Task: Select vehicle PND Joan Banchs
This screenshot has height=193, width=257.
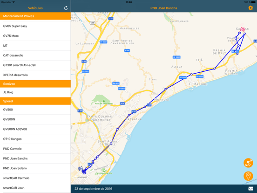Action: [x=35, y=159]
